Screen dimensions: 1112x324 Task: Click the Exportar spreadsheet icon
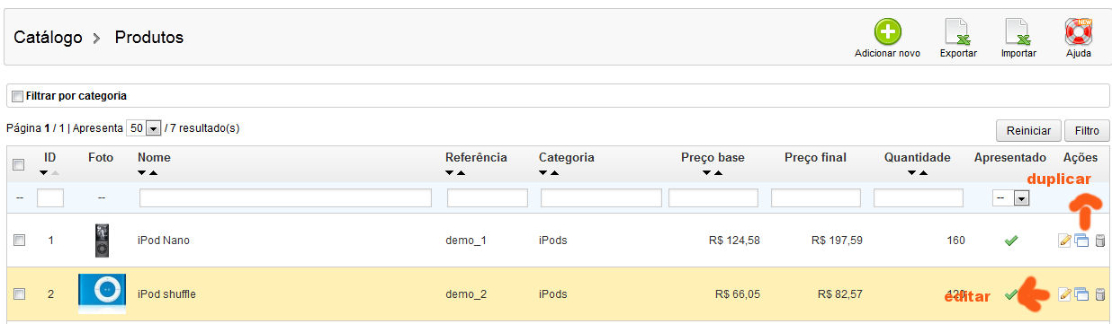pos(957,31)
